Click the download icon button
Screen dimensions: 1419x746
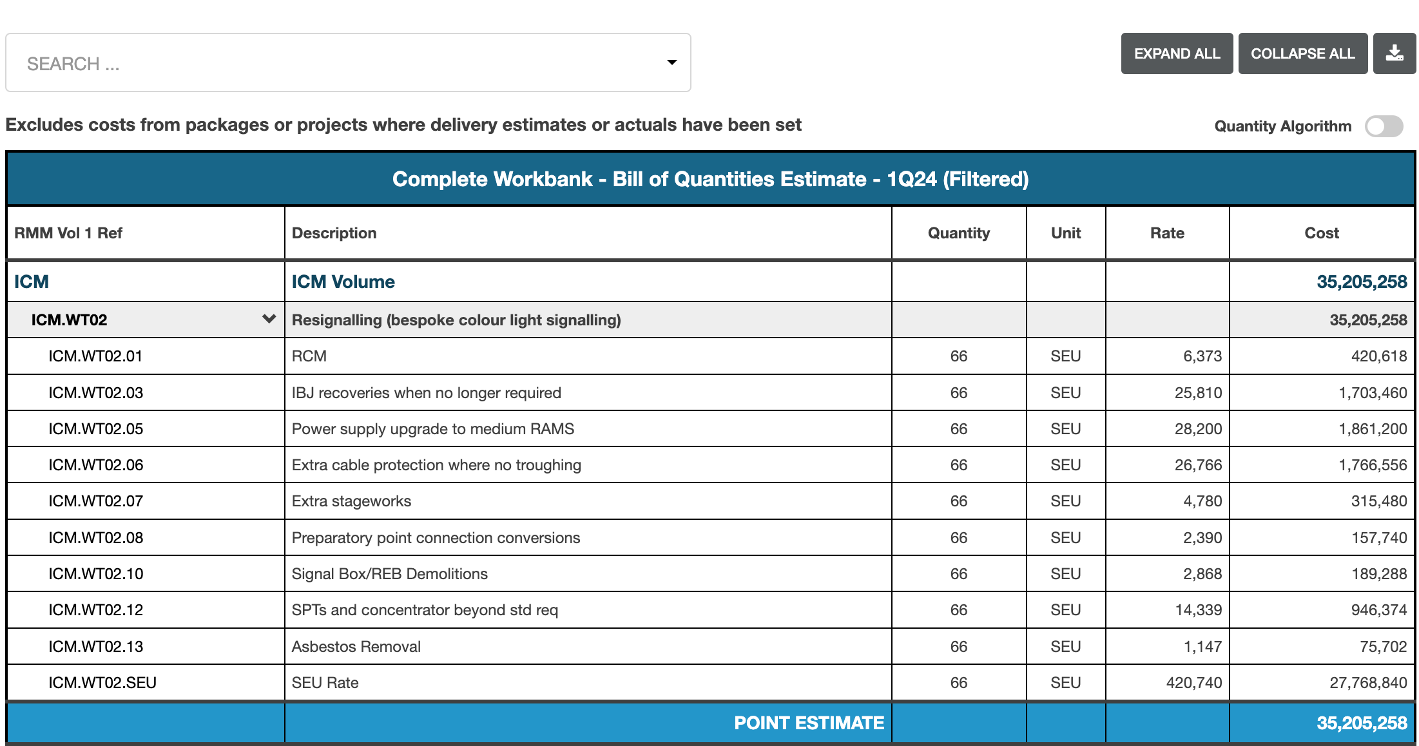(x=1394, y=53)
